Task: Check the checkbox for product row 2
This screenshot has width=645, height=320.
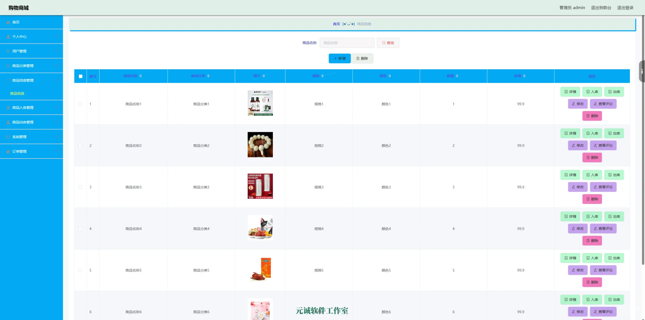Action: (x=80, y=146)
